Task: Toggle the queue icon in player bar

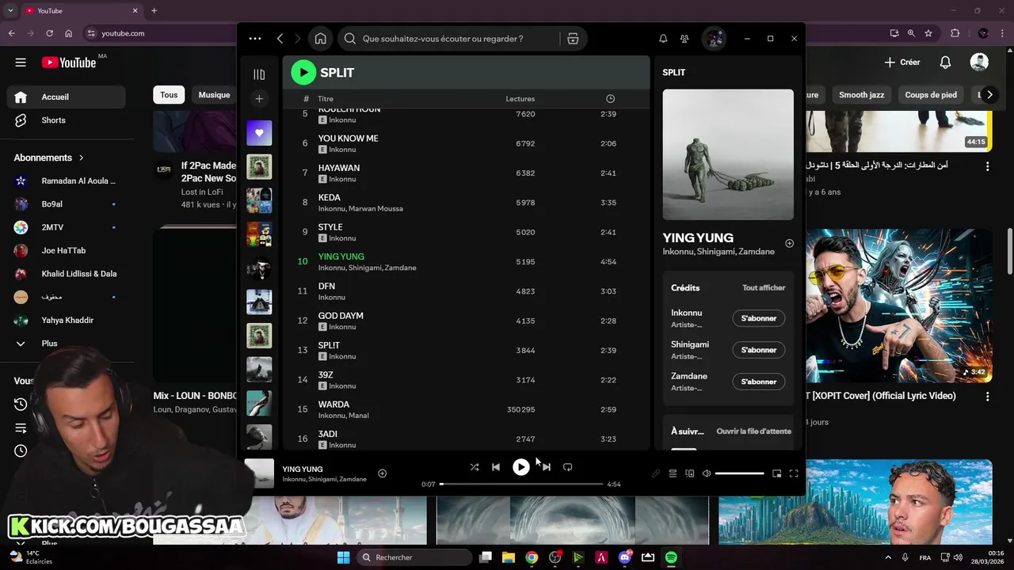Action: click(673, 473)
